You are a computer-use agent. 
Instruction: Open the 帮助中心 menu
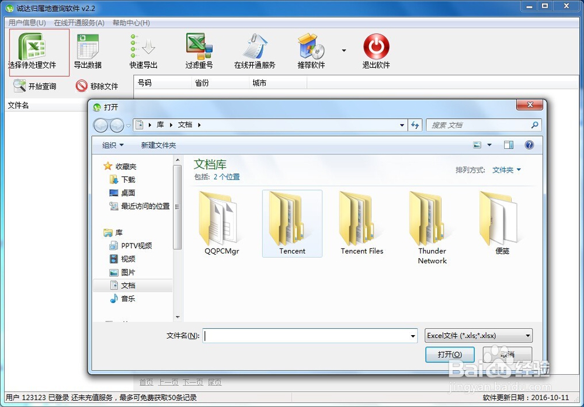(130, 23)
